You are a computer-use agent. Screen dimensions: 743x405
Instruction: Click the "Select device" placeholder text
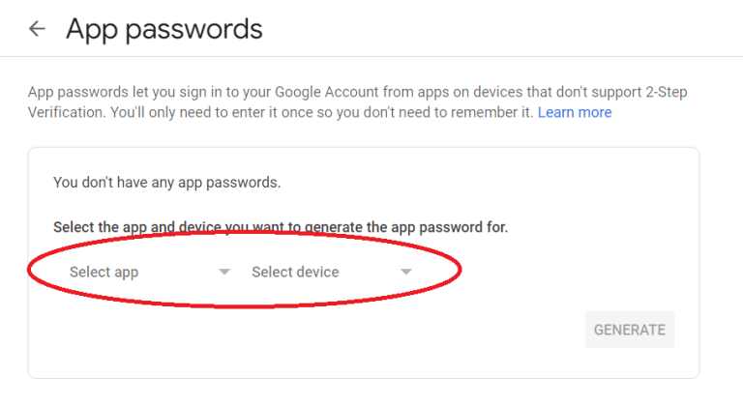click(x=295, y=272)
